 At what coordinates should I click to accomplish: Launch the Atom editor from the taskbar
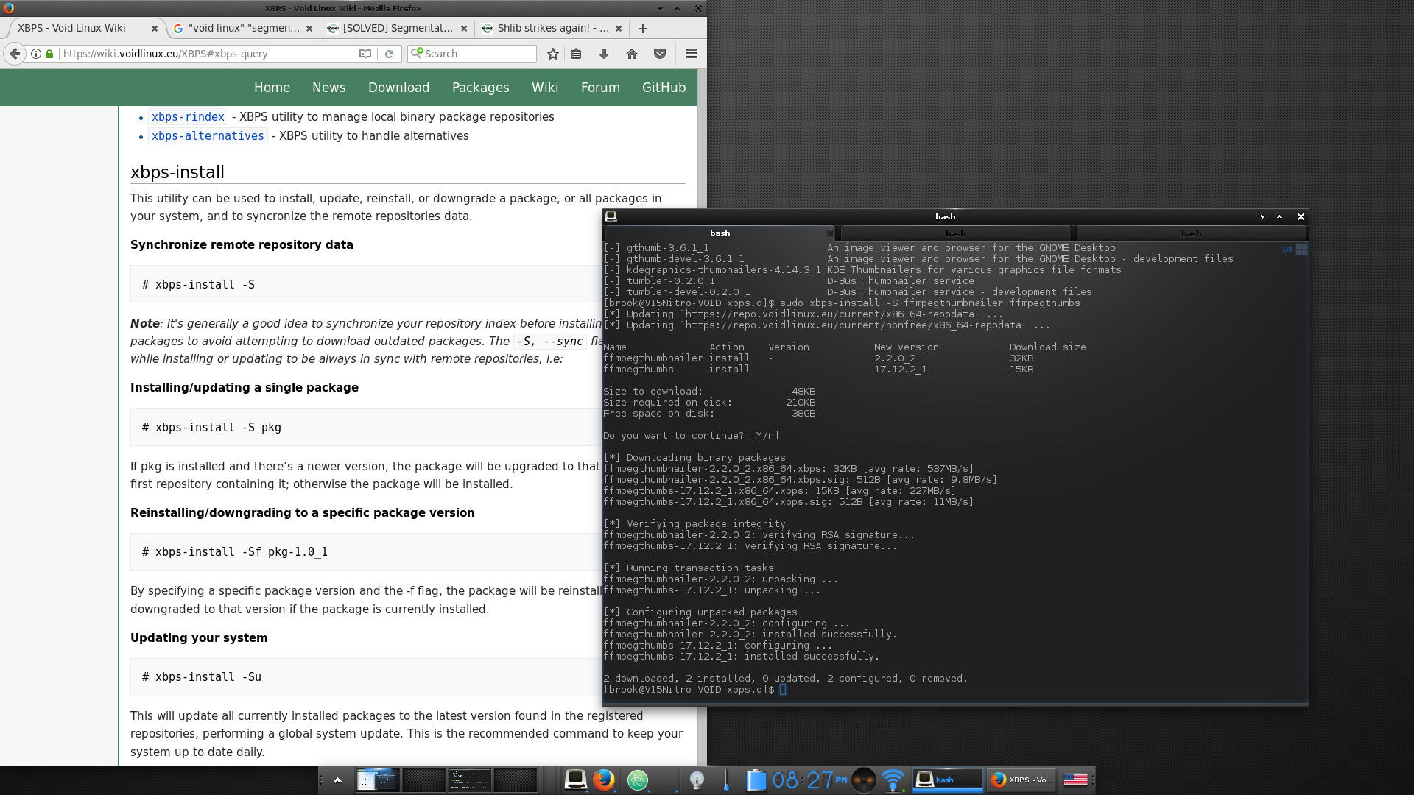tap(638, 780)
